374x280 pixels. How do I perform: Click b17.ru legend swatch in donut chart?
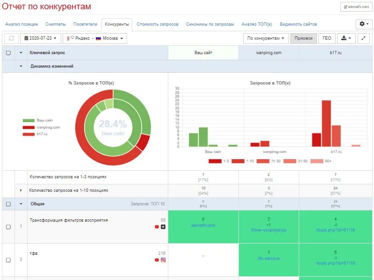[x=29, y=134]
